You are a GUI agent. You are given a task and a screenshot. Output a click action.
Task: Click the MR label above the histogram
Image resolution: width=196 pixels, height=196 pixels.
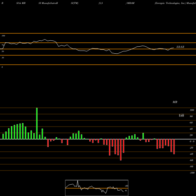(x=175, y=102)
